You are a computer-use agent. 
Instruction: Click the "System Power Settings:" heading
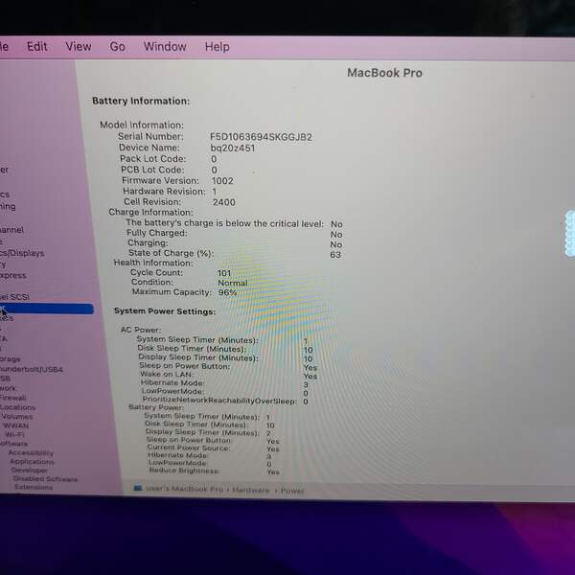point(165,311)
